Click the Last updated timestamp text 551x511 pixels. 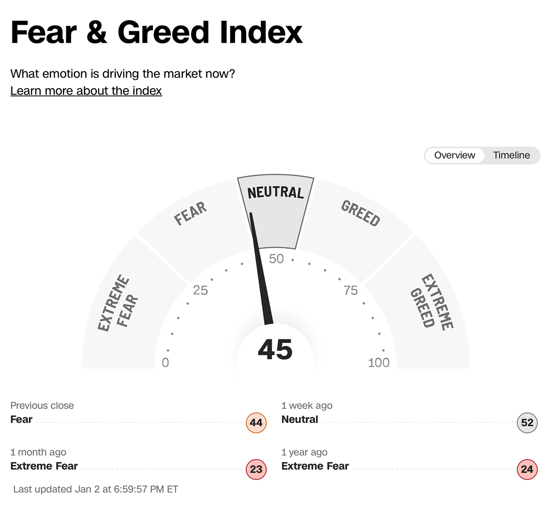[x=96, y=489]
